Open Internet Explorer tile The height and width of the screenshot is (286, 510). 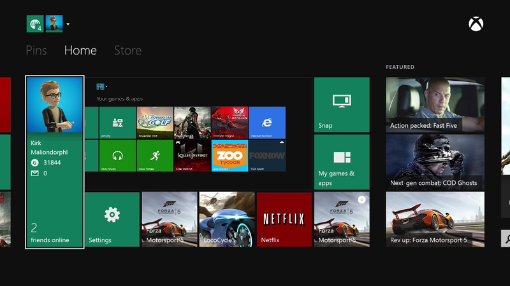[267, 123]
